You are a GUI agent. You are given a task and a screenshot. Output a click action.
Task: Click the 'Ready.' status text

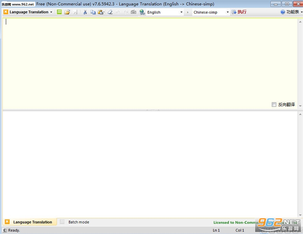tap(14, 230)
